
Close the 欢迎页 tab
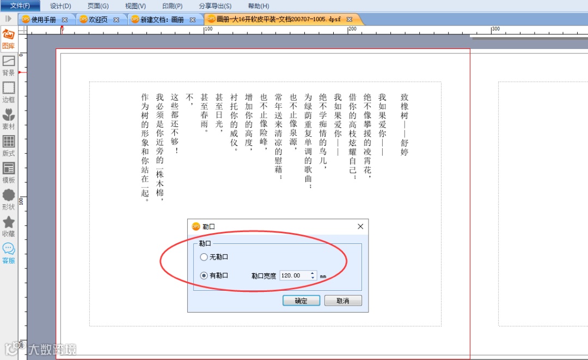point(117,20)
